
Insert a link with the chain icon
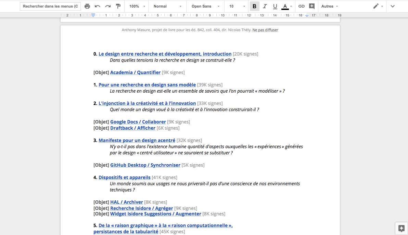301,6
